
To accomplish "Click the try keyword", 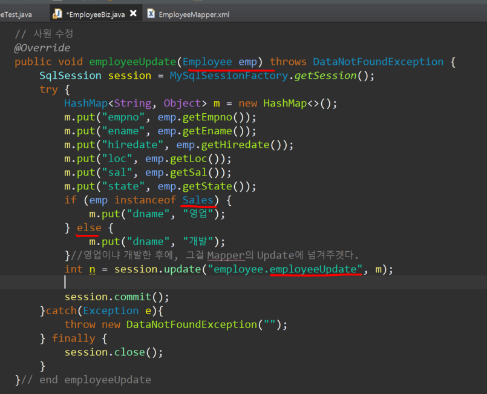I will [48, 90].
